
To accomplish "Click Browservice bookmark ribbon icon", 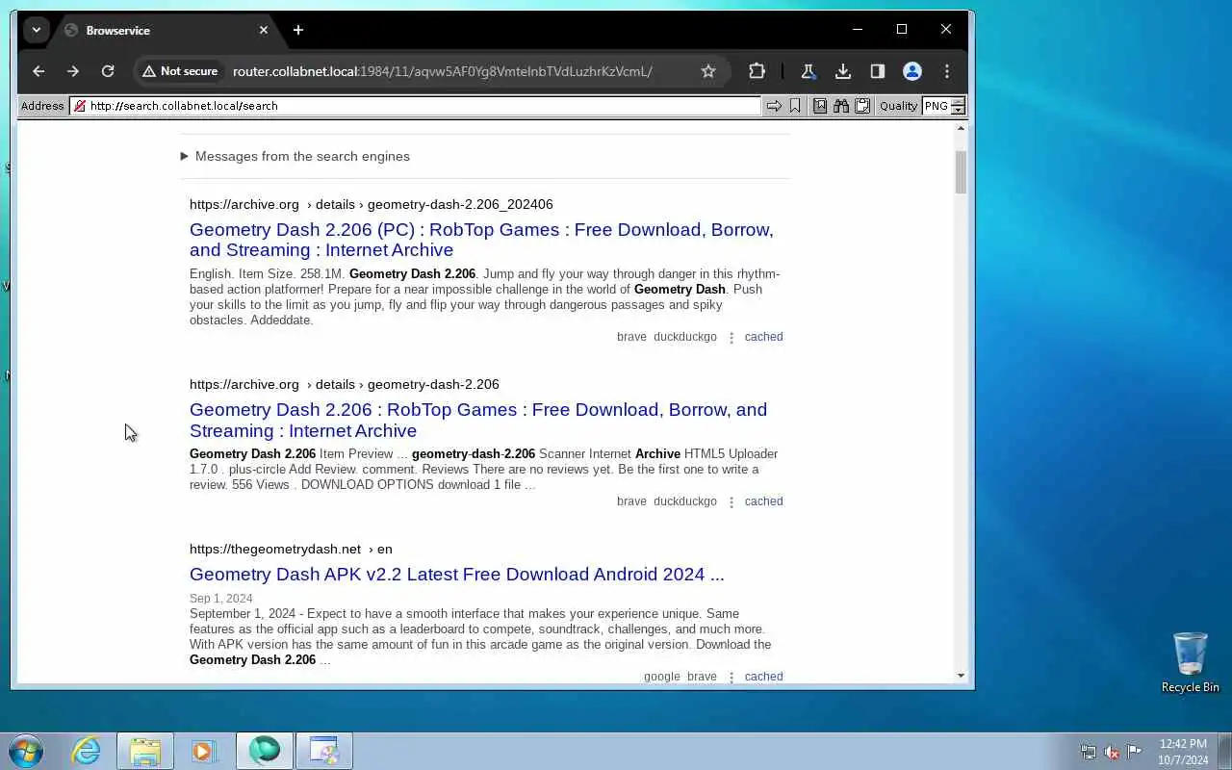I will click(x=795, y=106).
